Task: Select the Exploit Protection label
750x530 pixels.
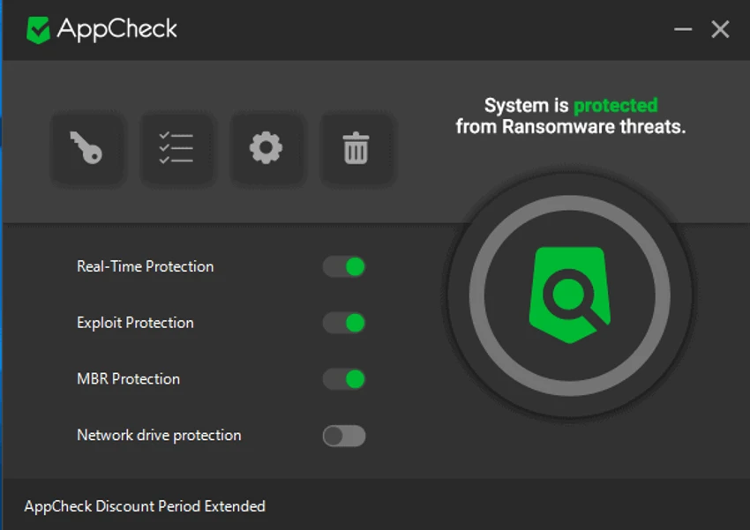Action: click(x=135, y=323)
